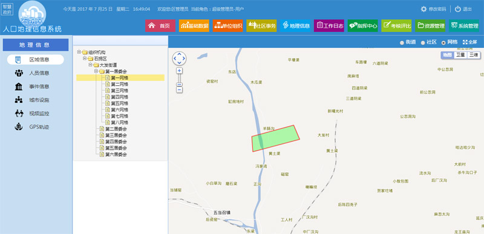
Task: Click the map zoom slider handle
Action: pyautogui.click(x=179, y=85)
